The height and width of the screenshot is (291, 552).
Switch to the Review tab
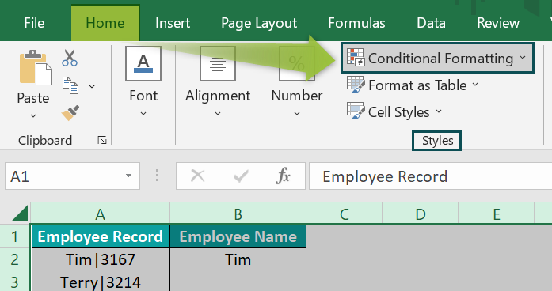pos(498,23)
